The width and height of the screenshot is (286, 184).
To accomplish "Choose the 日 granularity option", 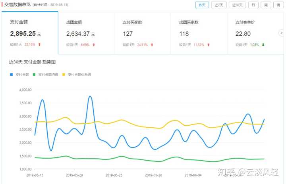I will 253,5.
